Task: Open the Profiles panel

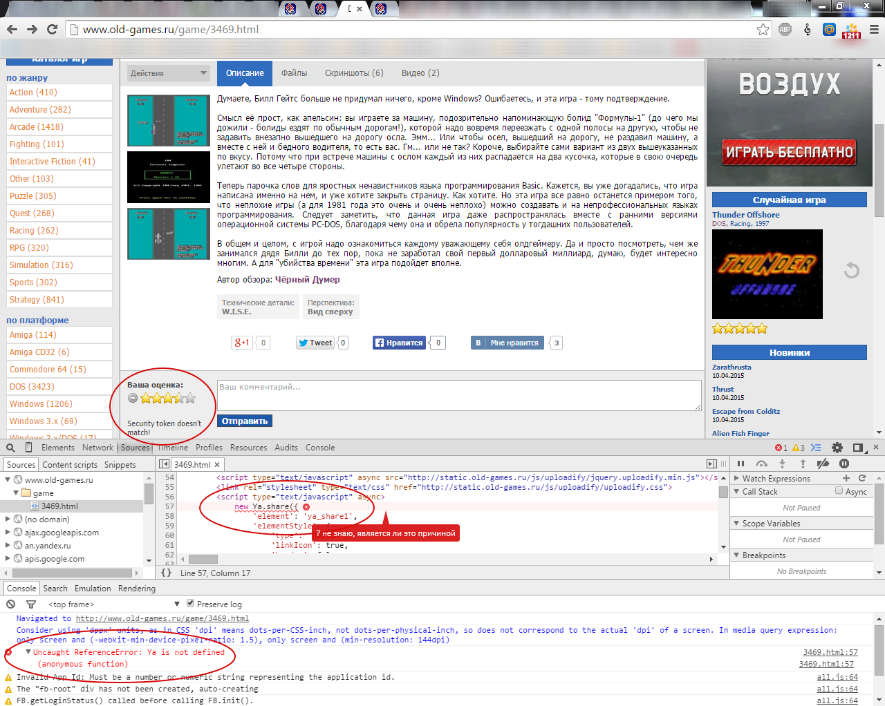Action: 209,448
